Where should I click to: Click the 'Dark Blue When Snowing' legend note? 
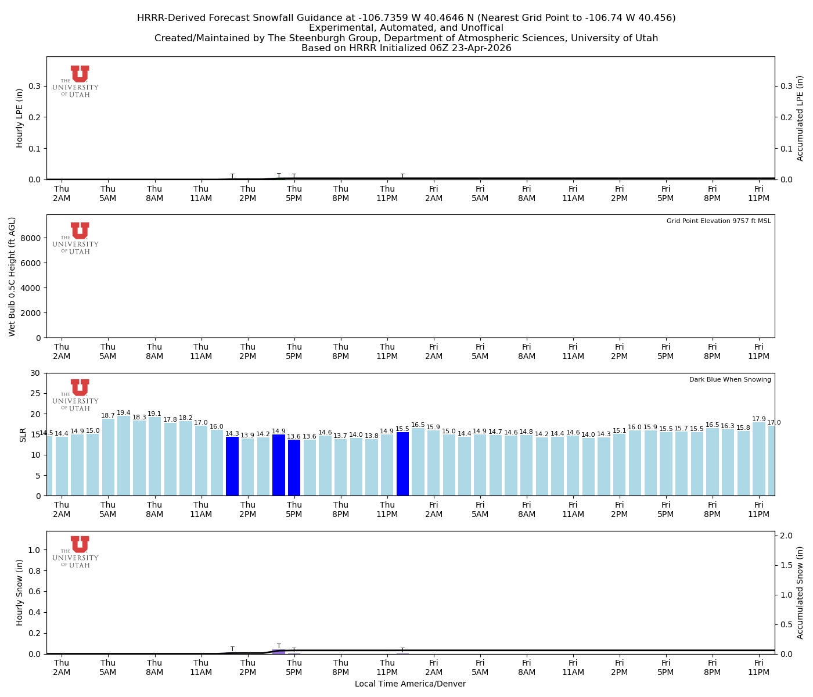click(x=730, y=380)
